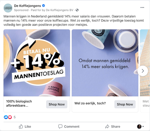Screen dimensions: 150x131
Task: Click the '100% biologisch afbreekbare...' headline
Action: [19, 103]
